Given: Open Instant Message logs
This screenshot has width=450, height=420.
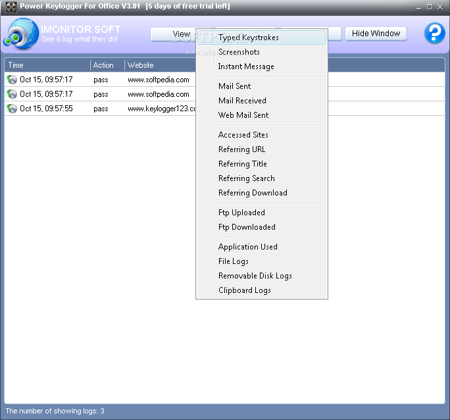Looking at the screenshot, I should click(262, 66).
